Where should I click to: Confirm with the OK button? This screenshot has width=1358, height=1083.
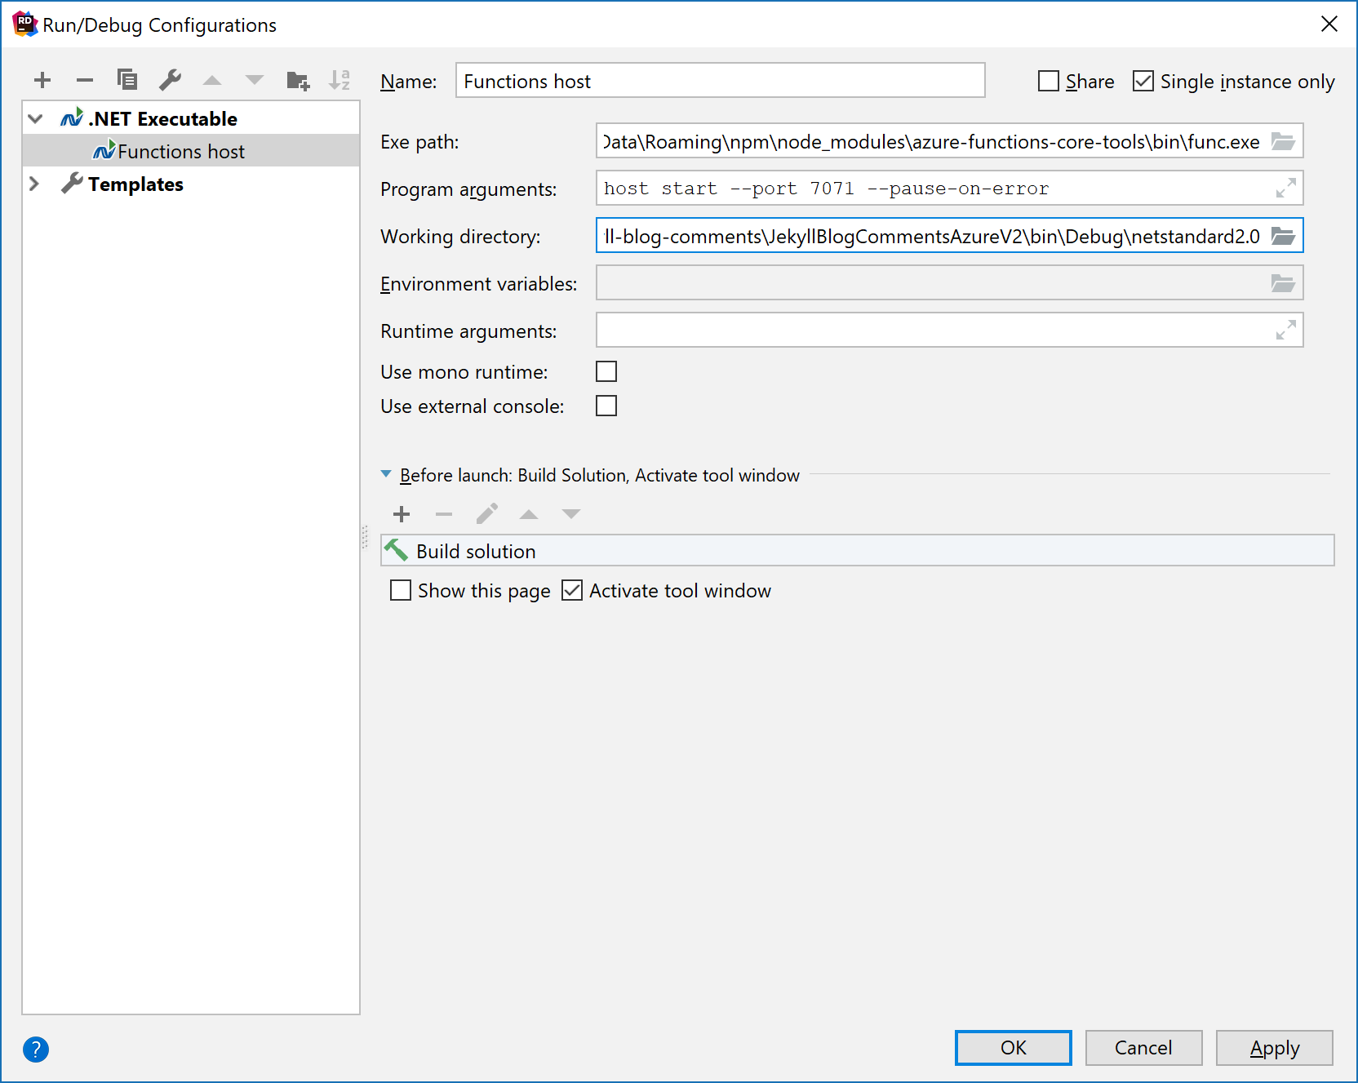pos(1013,1047)
